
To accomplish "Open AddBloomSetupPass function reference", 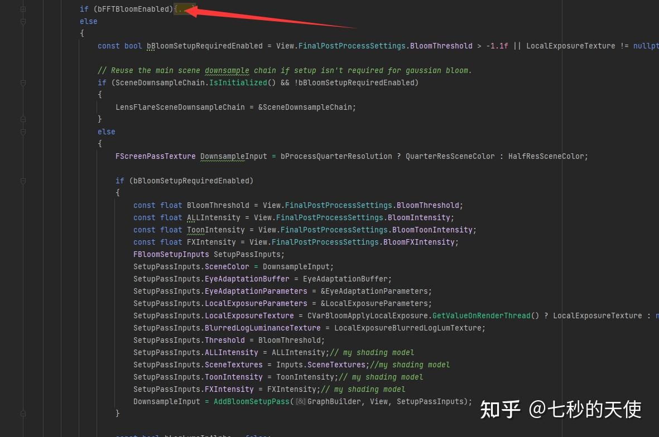I will (254, 401).
